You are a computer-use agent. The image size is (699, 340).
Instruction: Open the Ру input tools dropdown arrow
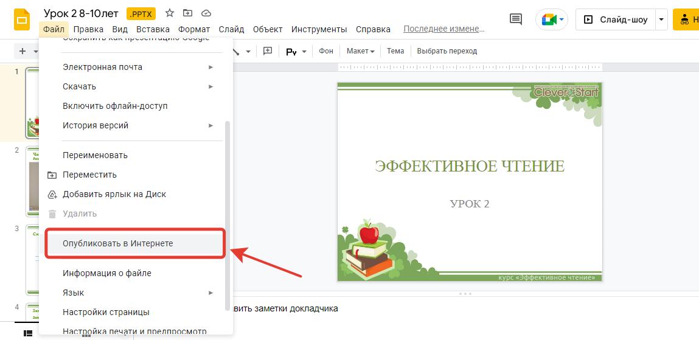point(304,52)
